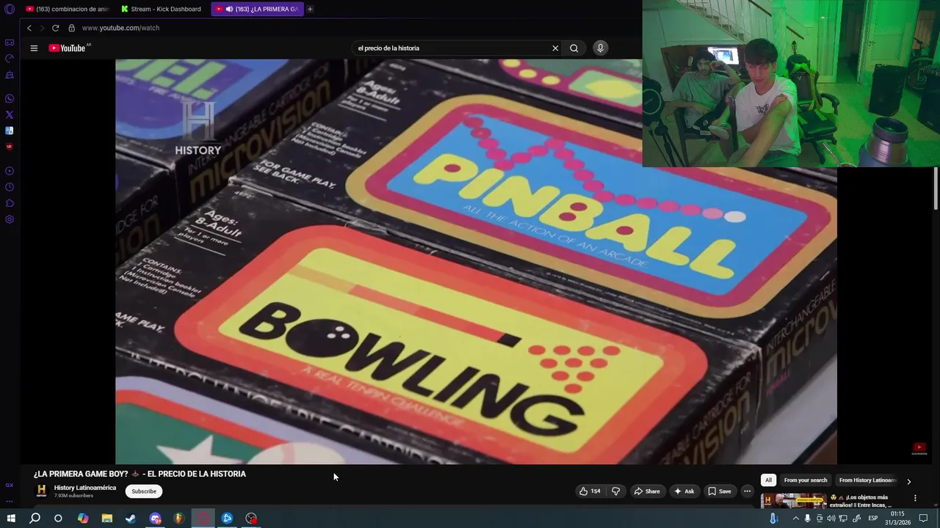Open uBlock Origin icon in sidebar
Image resolution: width=940 pixels, height=528 pixels.
10,147
